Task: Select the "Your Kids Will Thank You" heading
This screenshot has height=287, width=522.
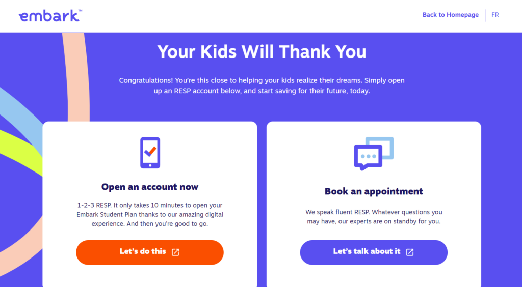Action: pos(262,52)
